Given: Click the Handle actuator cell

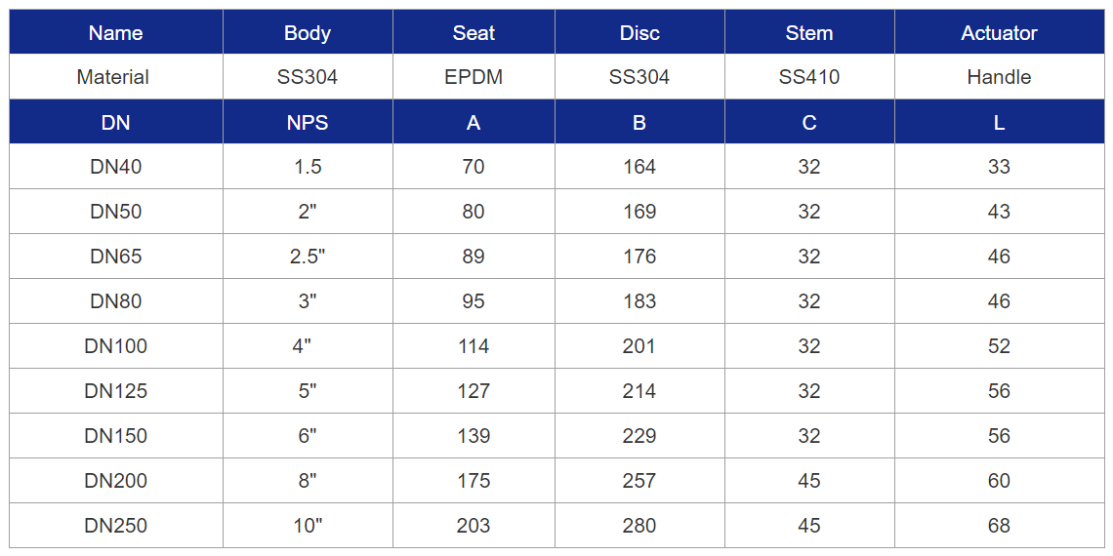Looking at the screenshot, I should point(999,77).
